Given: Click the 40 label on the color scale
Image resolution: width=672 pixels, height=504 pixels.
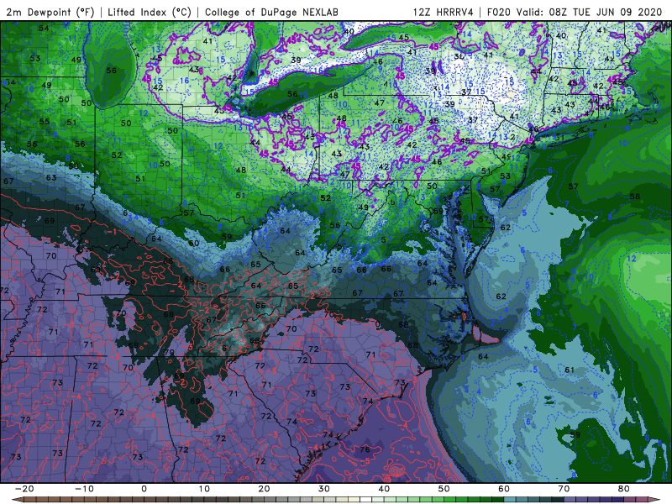Looking at the screenshot, I should [384, 489].
